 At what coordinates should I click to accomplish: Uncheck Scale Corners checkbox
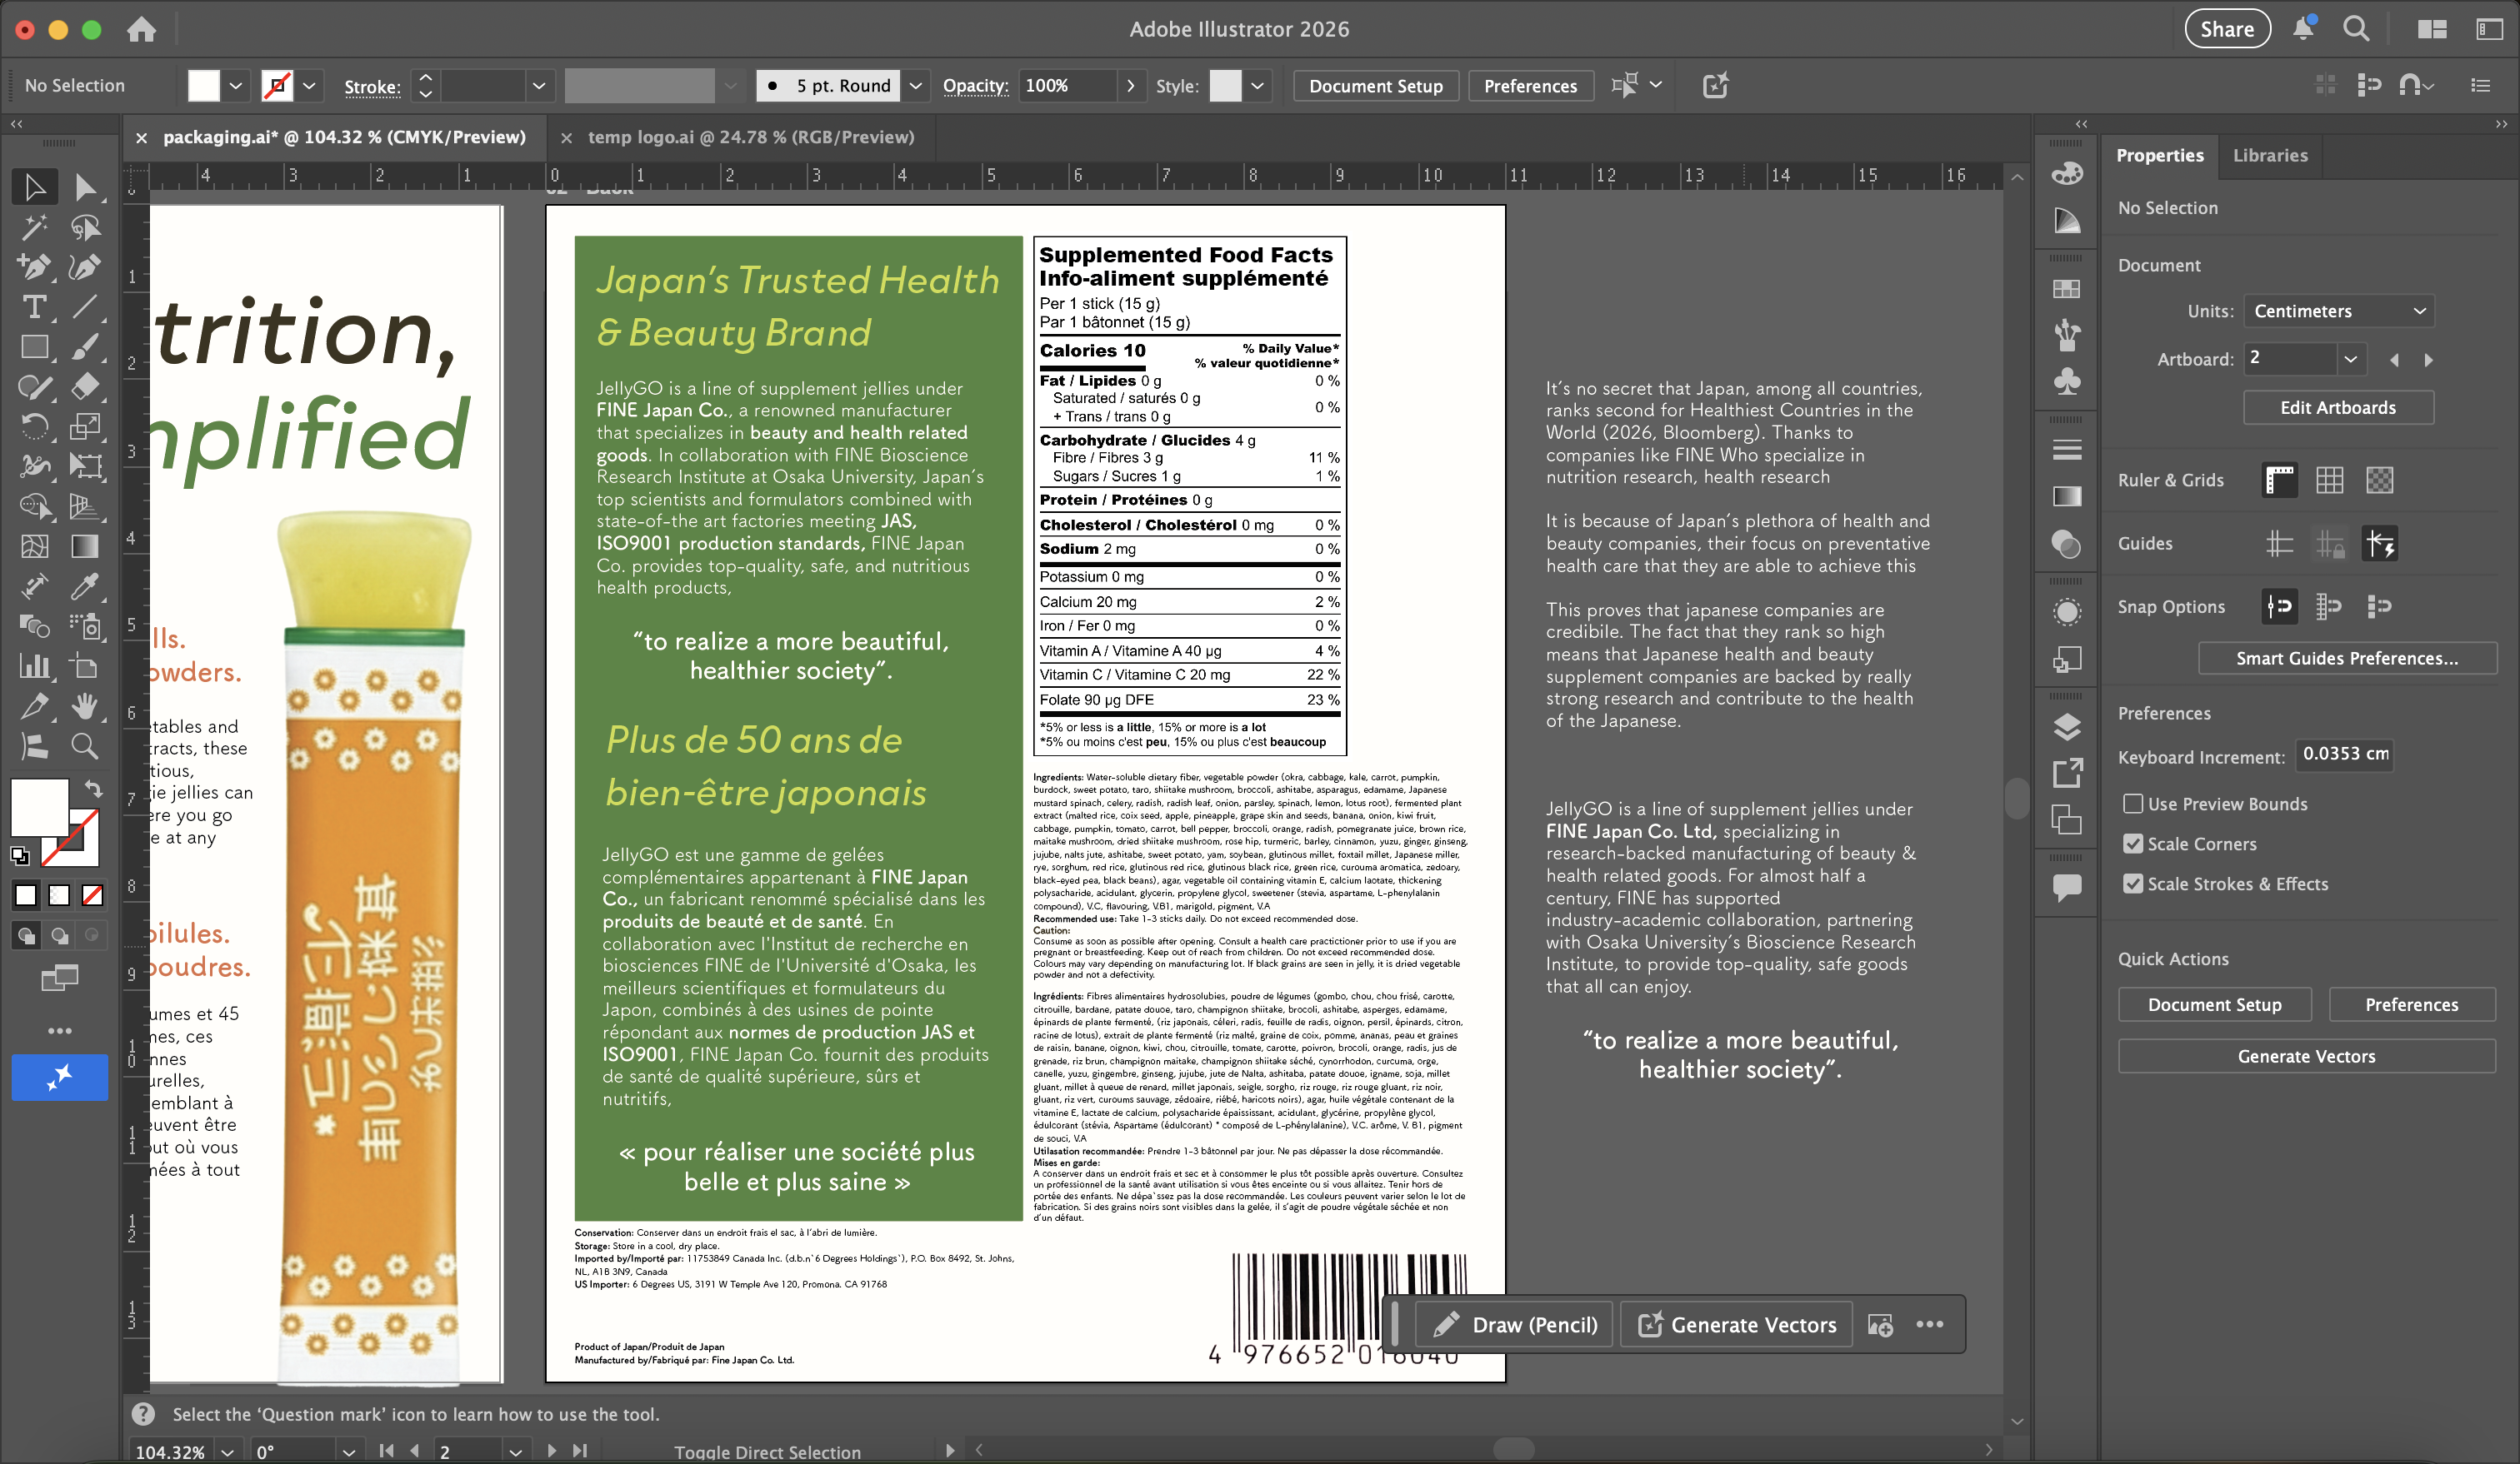pyautogui.click(x=2132, y=844)
